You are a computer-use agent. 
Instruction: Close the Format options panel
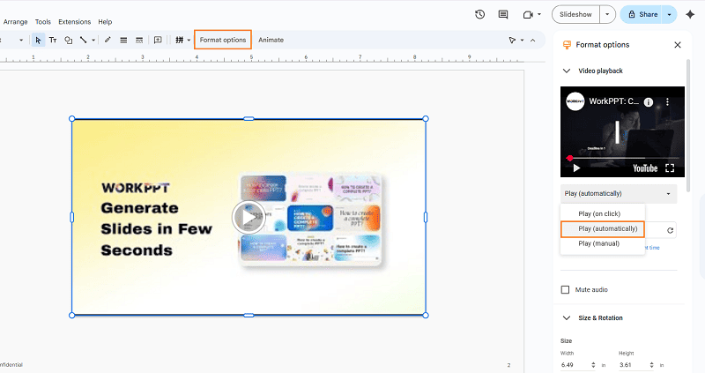678,45
